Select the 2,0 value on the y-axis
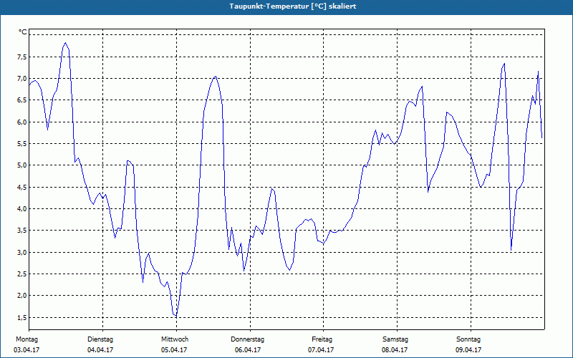Screen dimensions: 573x358 coord(21,296)
